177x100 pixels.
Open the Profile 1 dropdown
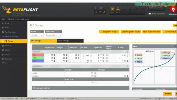[37, 35]
